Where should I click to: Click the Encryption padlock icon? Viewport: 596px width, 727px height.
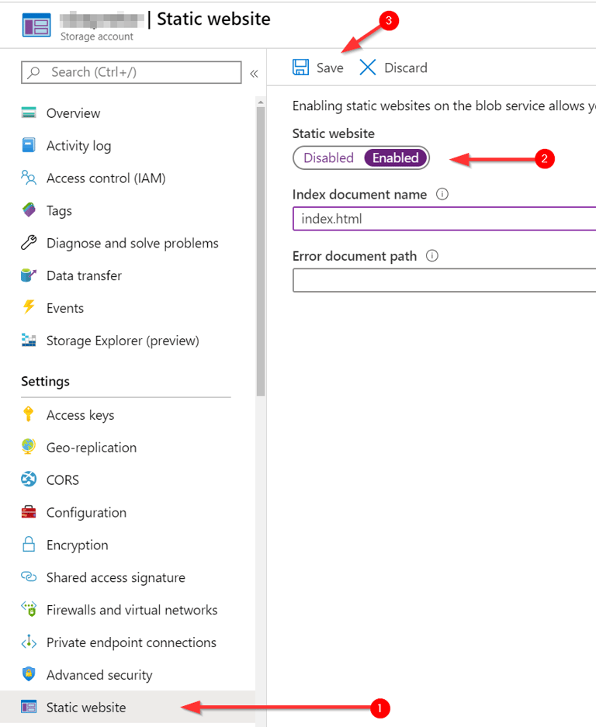click(29, 545)
